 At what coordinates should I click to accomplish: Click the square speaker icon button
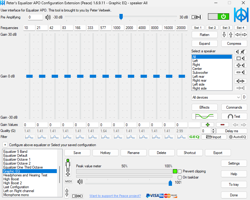[x=240, y=58]
